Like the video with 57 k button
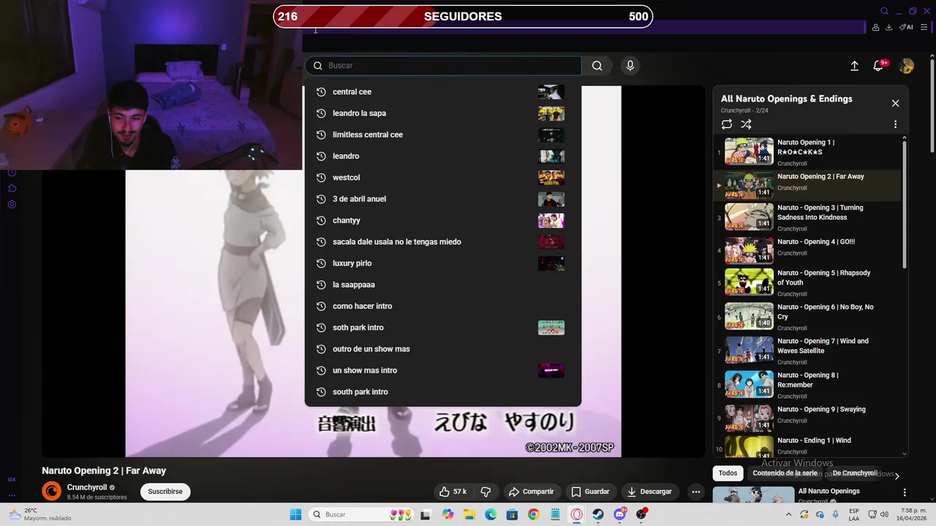This screenshot has width=936, height=526. (x=453, y=492)
